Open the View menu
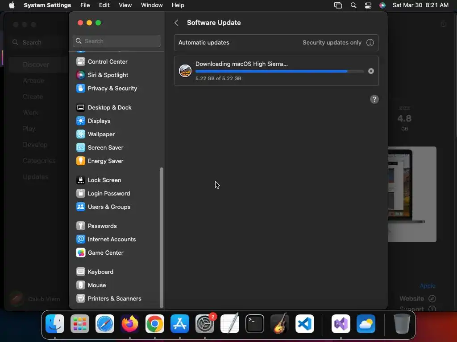This screenshot has height=342, width=457. 125,5
